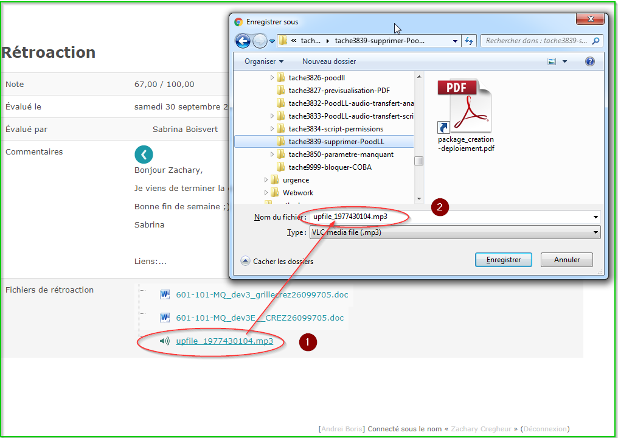Click the Annuler button
The width and height of the screenshot is (618, 438).
point(566,260)
